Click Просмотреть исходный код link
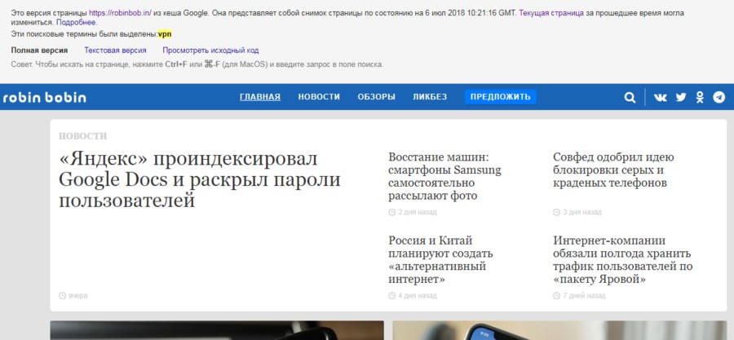 point(210,51)
